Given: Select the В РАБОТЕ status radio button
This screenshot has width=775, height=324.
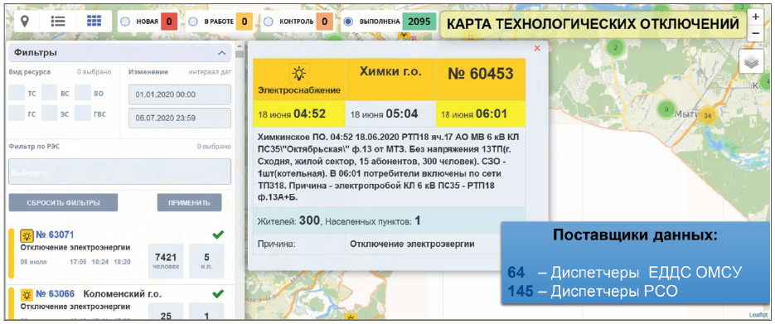Looking at the screenshot, I should coord(194,22).
